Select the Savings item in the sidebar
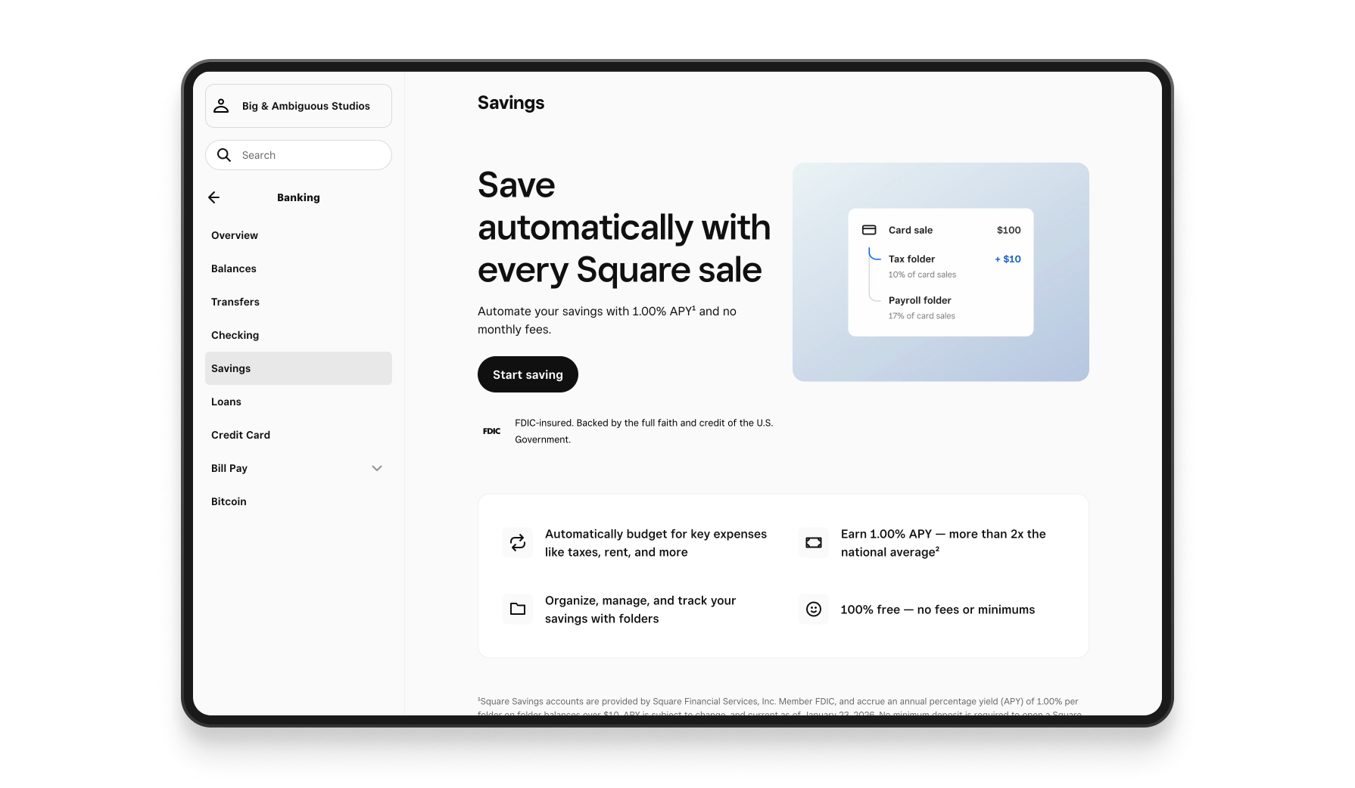The height and width of the screenshot is (788, 1355). (230, 368)
